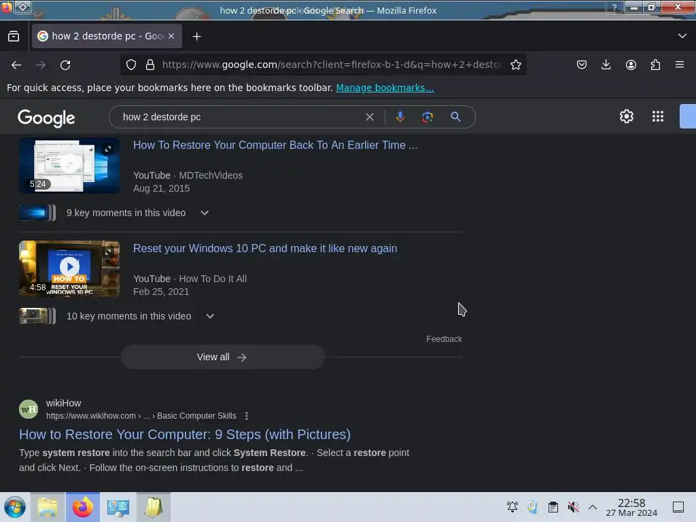This screenshot has height=522, width=696.
Task: Open the list all tabs chevron
Action: click(x=682, y=36)
